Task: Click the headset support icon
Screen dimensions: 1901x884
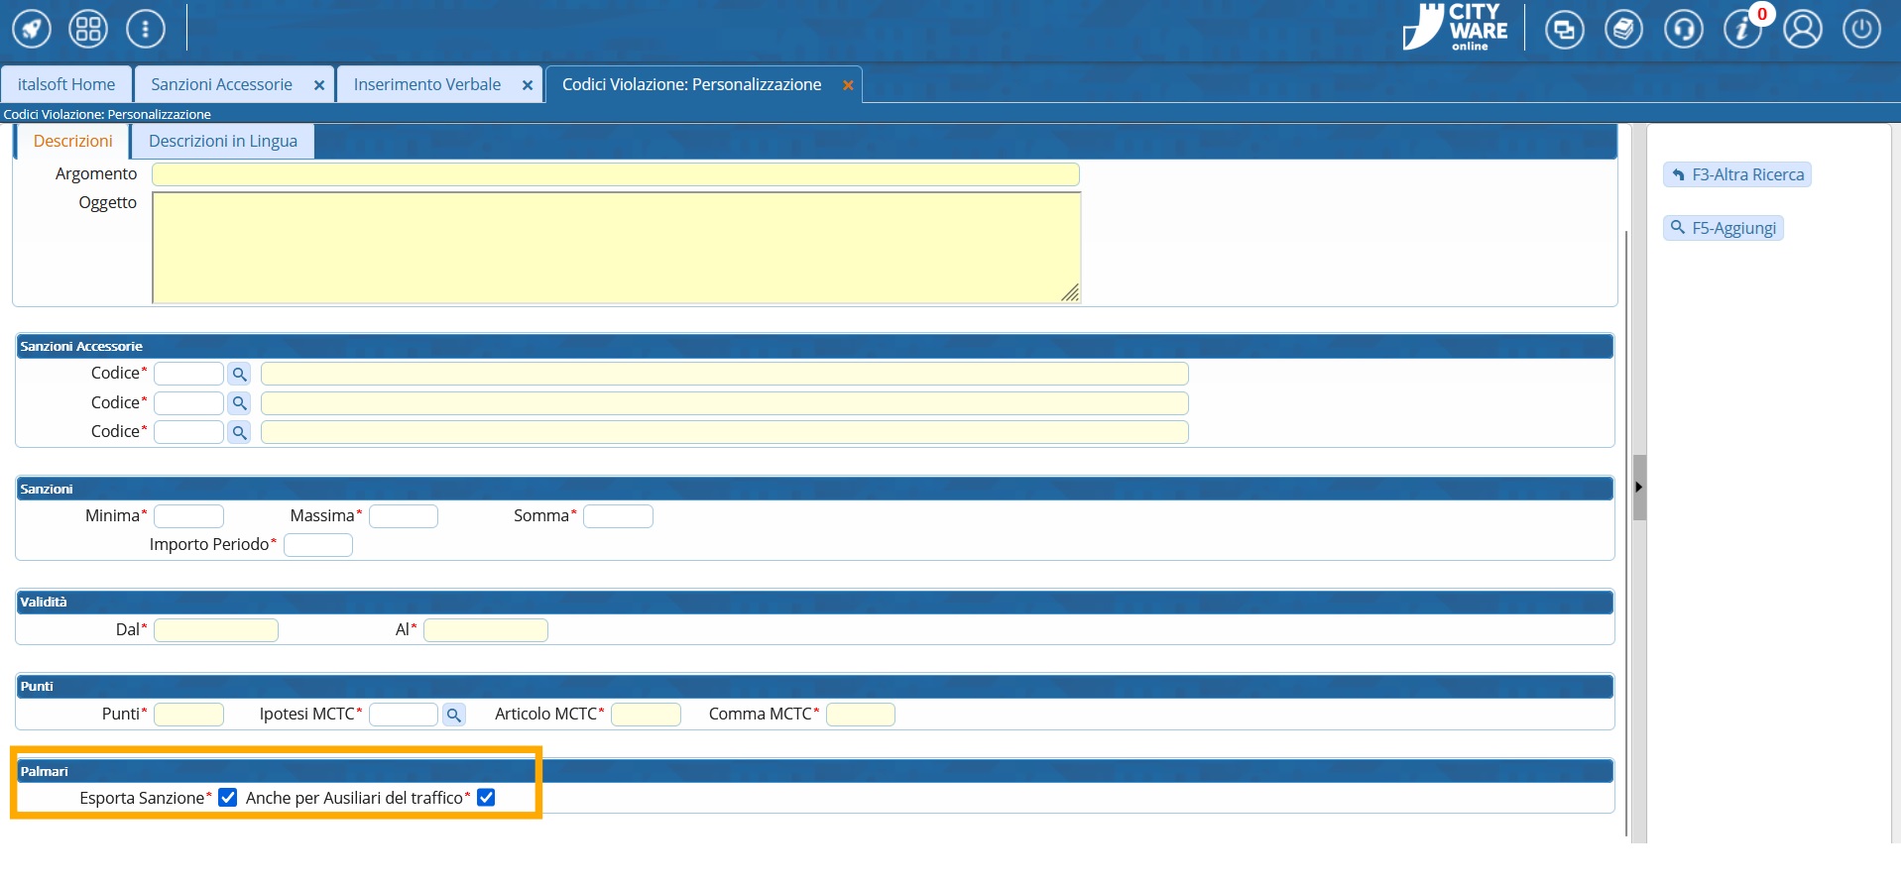Action: click(1683, 29)
